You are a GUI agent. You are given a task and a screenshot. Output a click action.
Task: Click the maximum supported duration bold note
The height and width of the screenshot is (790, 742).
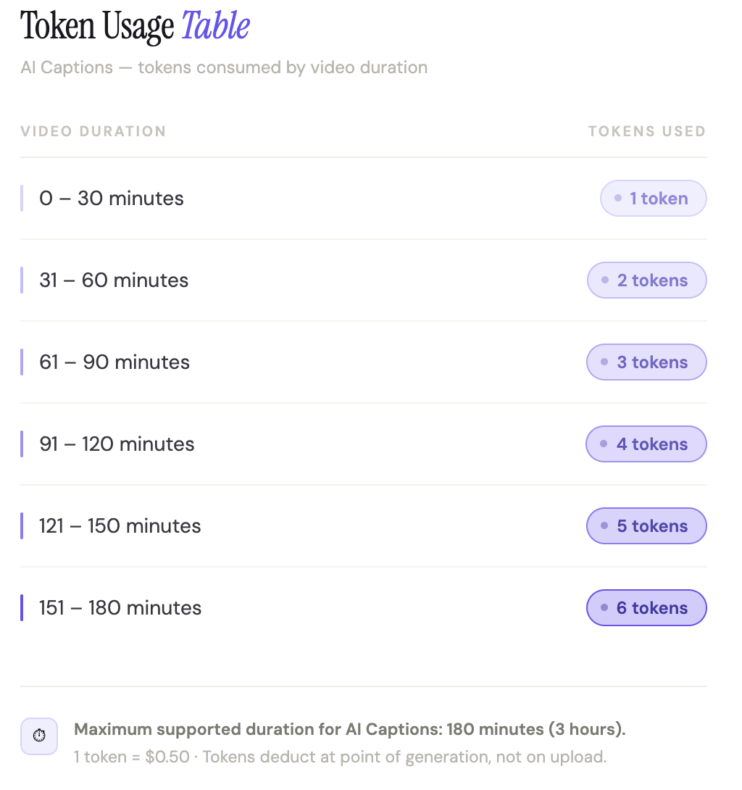(x=349, y=729)
